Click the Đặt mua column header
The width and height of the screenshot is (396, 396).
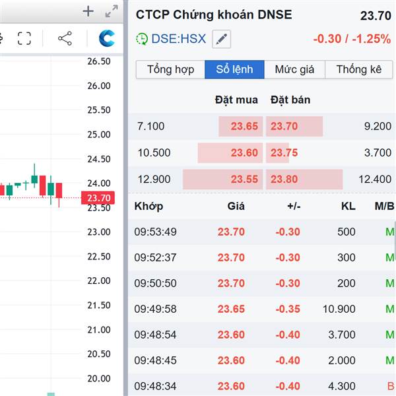tap(236, 100)
